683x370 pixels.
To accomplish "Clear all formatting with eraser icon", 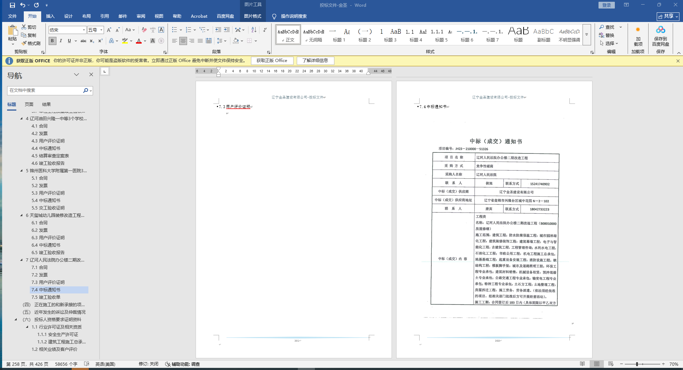I will tap(144, 30).
